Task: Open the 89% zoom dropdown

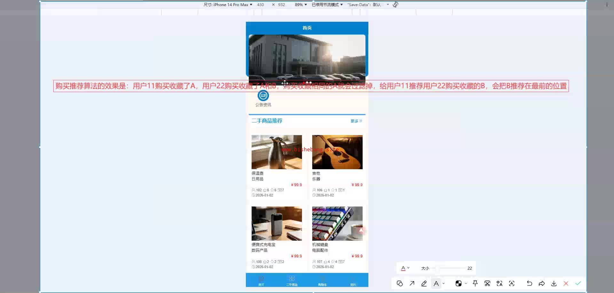Action: coord(301,4)
